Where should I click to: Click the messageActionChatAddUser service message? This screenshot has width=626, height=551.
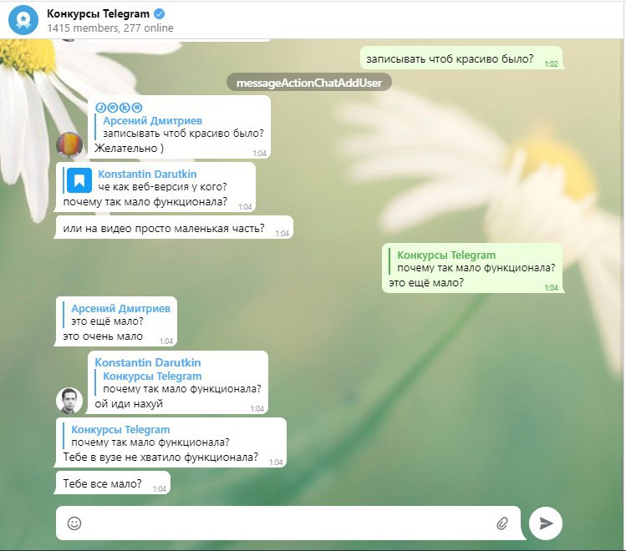(x=309, y=83)
